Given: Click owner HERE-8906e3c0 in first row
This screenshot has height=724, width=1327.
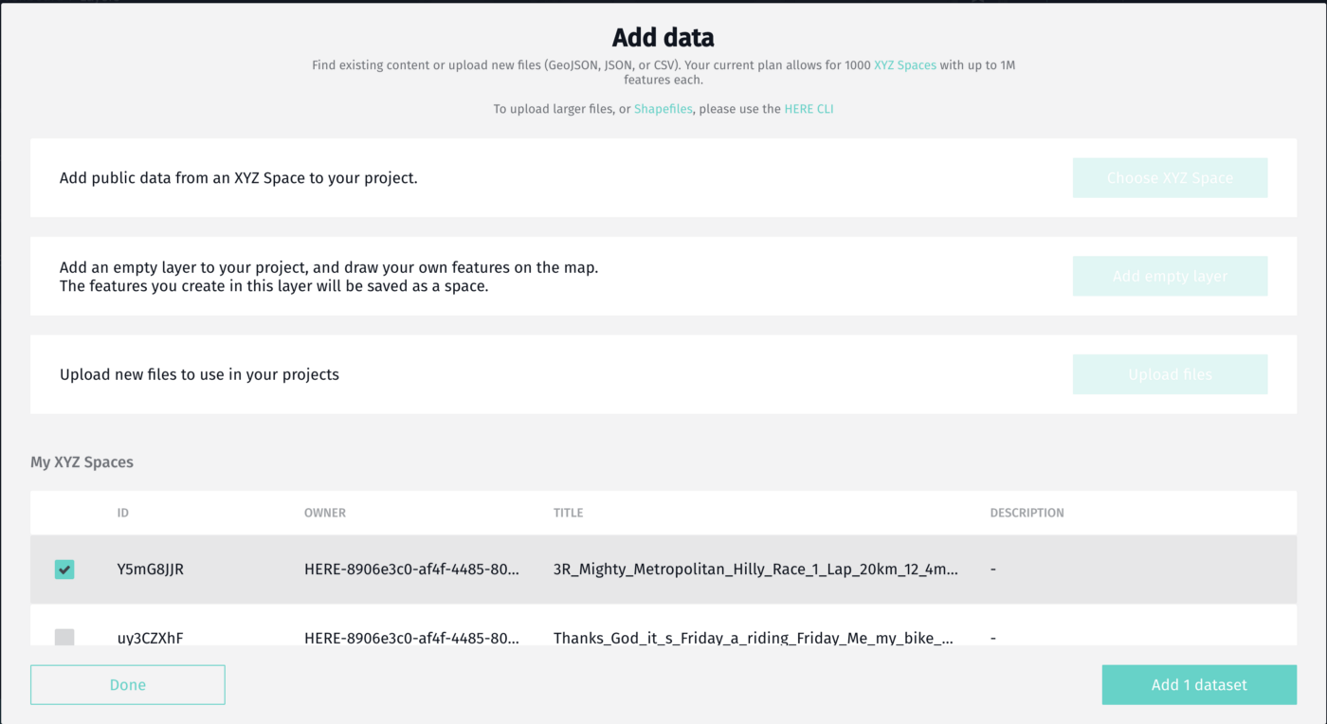Looking at the screenshot, I should pos(411,570).
